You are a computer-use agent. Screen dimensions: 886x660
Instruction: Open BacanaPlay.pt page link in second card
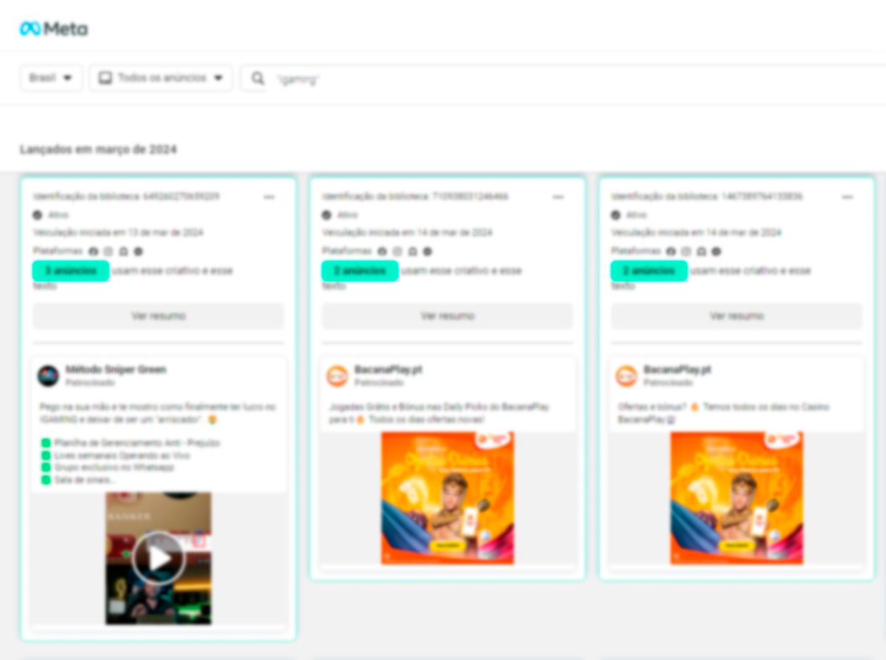pyautogui.click(x=388, y=370)
